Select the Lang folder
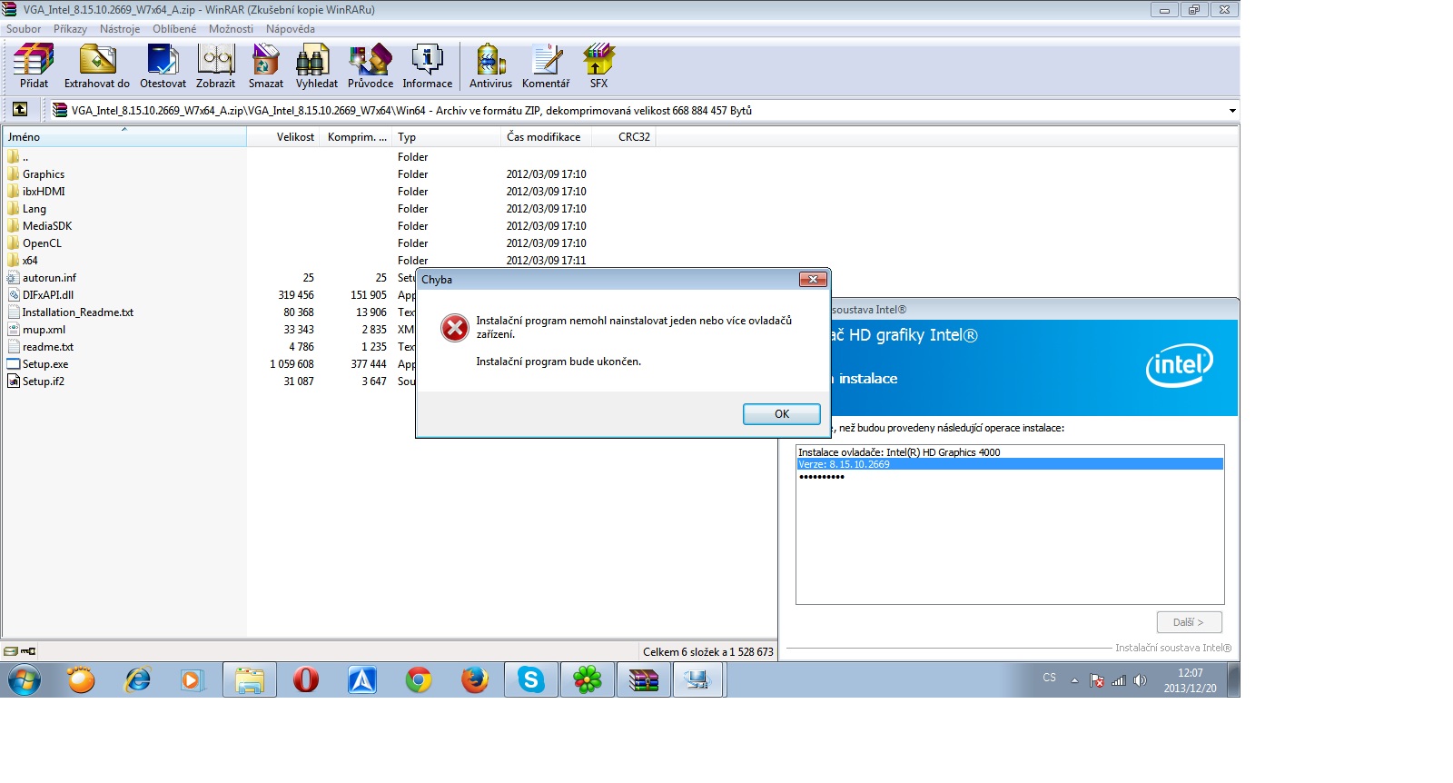Viewport: 1453px width, 783px height. (35, 209)
